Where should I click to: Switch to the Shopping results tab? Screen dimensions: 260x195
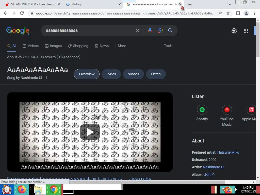[x=78, y=46]
